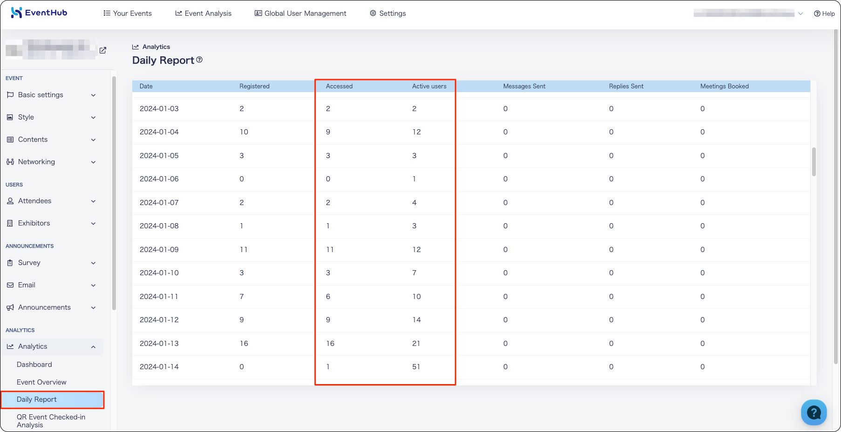Open Event Analysis in top navigation
Screen dimensions: 841x432
tap(203, 13)
